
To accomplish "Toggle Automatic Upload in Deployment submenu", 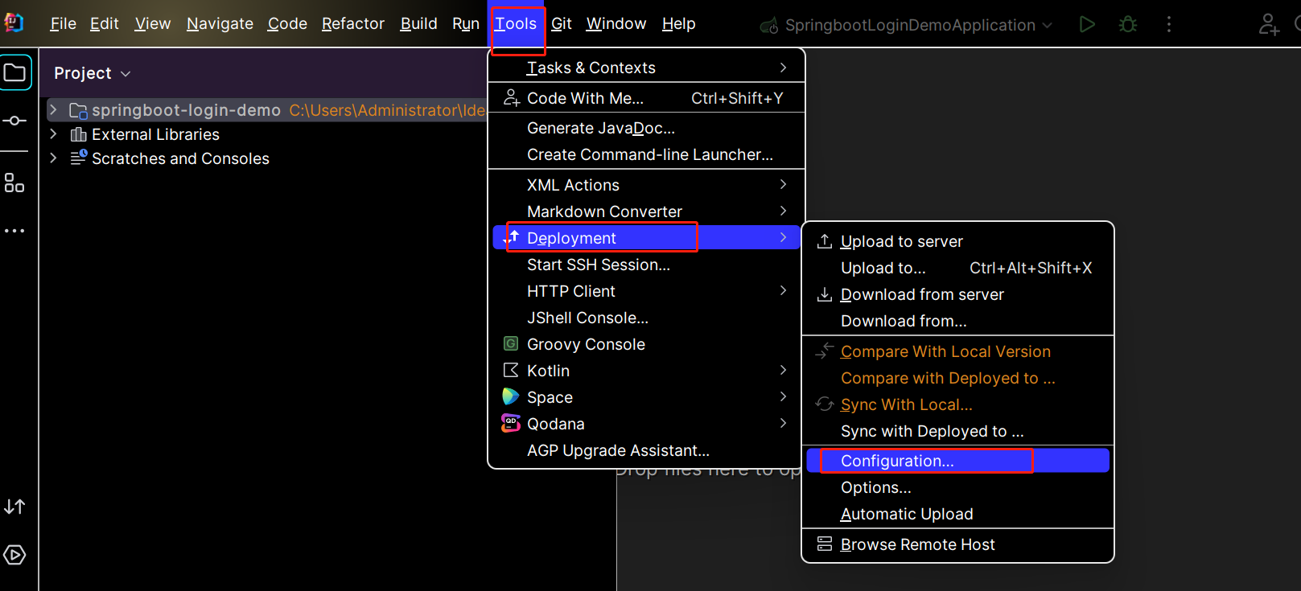I will [x=907, y=514].
